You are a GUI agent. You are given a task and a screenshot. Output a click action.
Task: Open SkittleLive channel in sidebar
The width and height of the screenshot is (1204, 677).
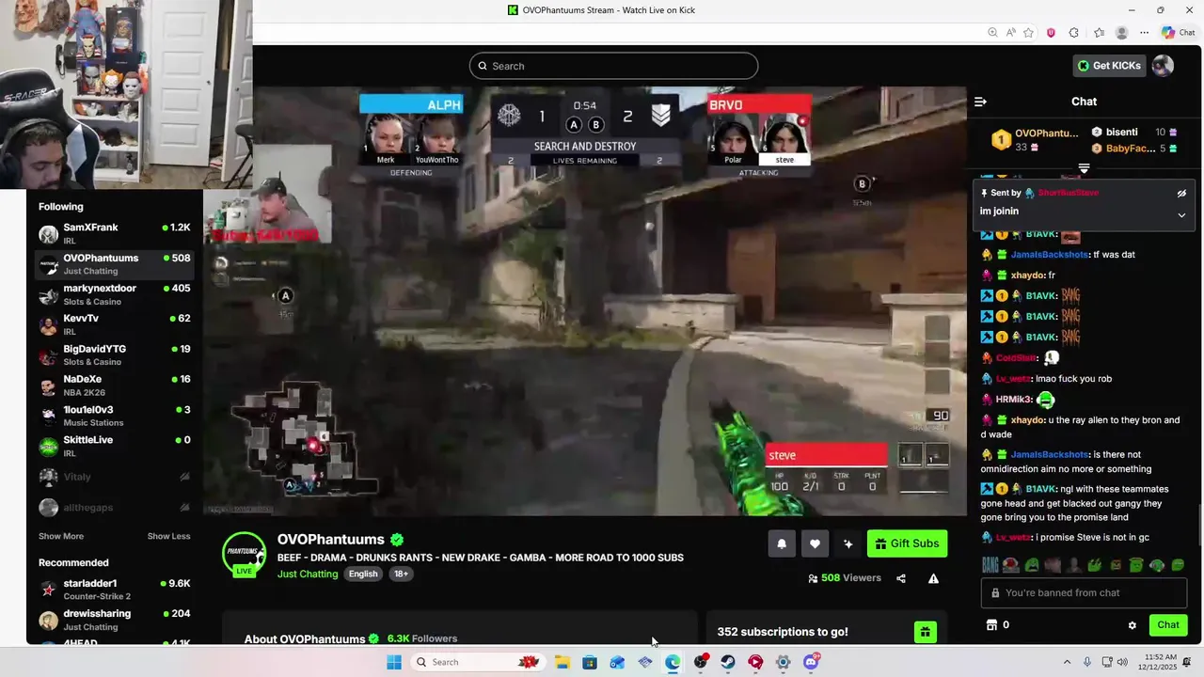pos(114,446)
